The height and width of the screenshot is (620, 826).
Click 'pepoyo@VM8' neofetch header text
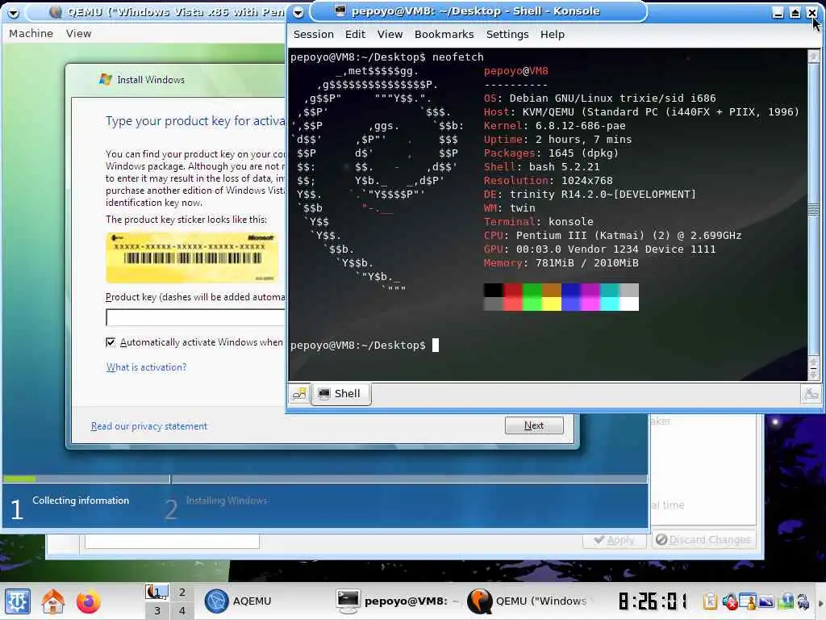[x=515, y=71]
